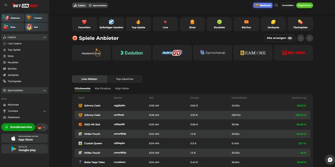Switch to Top-Gewinne tab
The width and height of the screenshot is (335, 167).
(x=124, y=79)
